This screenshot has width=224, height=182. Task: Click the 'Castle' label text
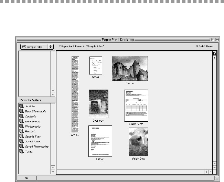pos(130,83)
